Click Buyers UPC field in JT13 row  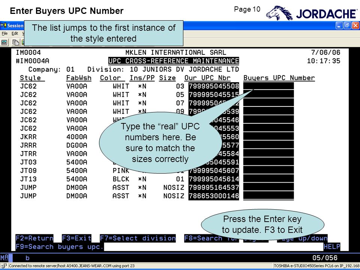[268, 179]
